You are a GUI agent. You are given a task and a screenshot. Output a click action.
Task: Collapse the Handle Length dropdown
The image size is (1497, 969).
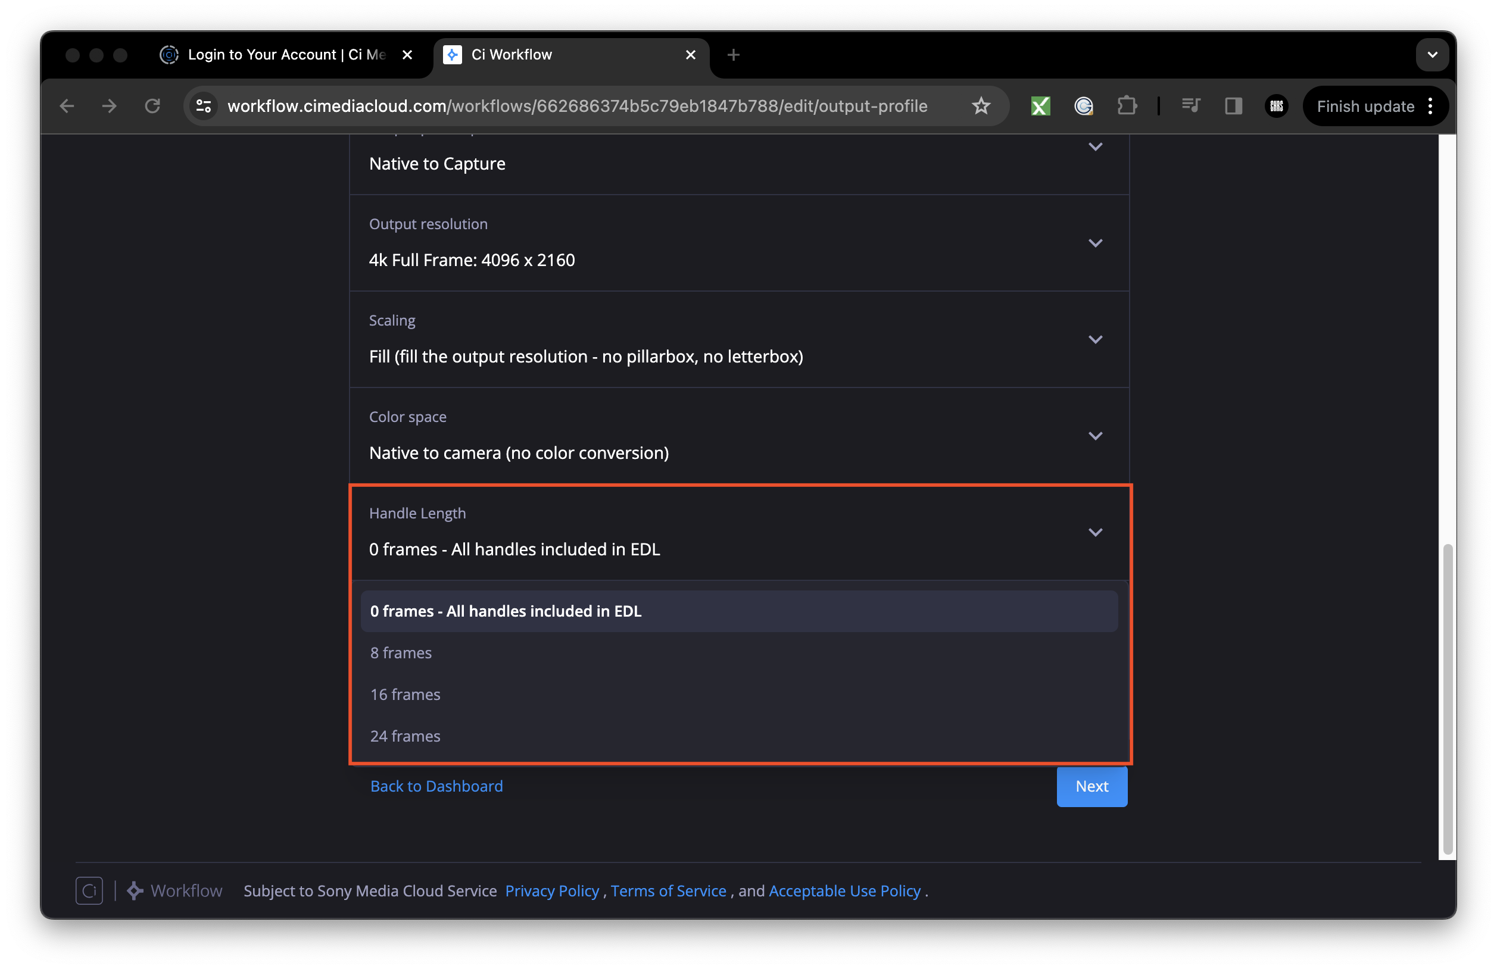tap(1096, 532)
